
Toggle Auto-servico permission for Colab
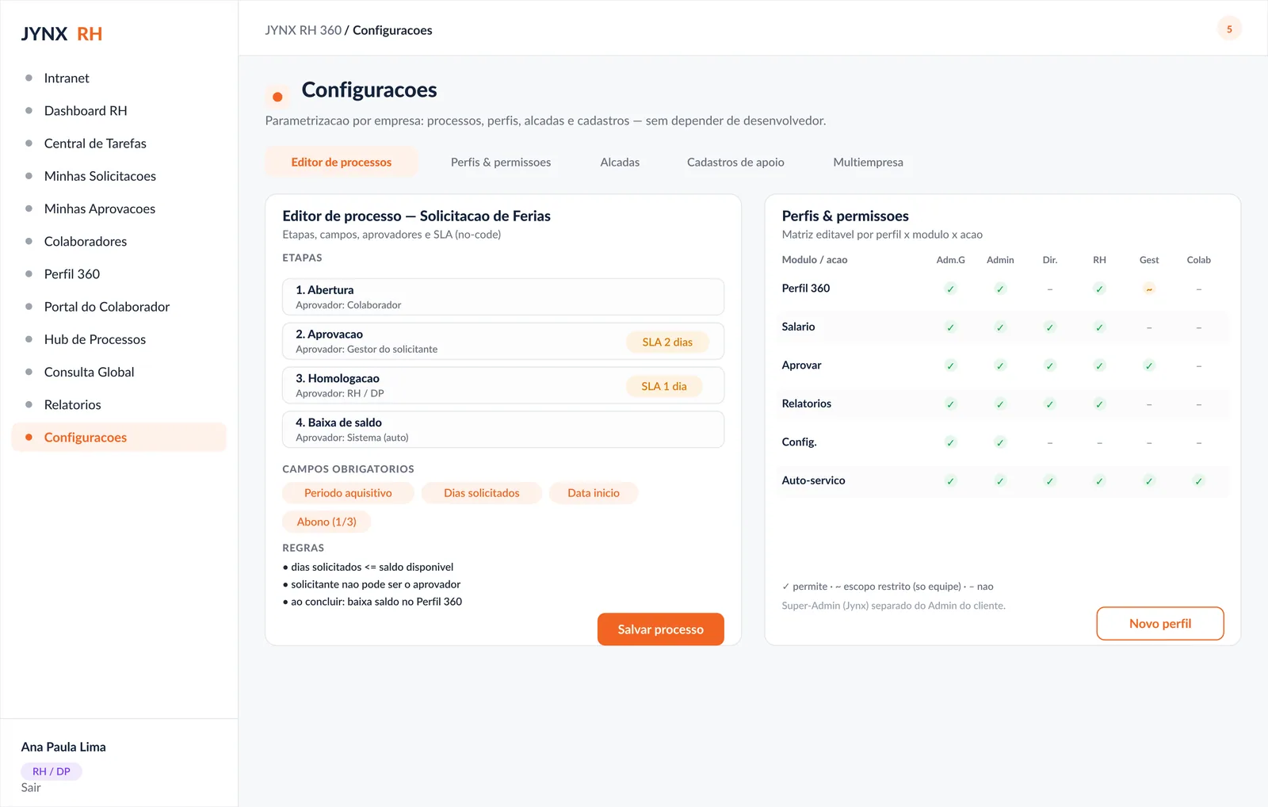(1198, 481)
